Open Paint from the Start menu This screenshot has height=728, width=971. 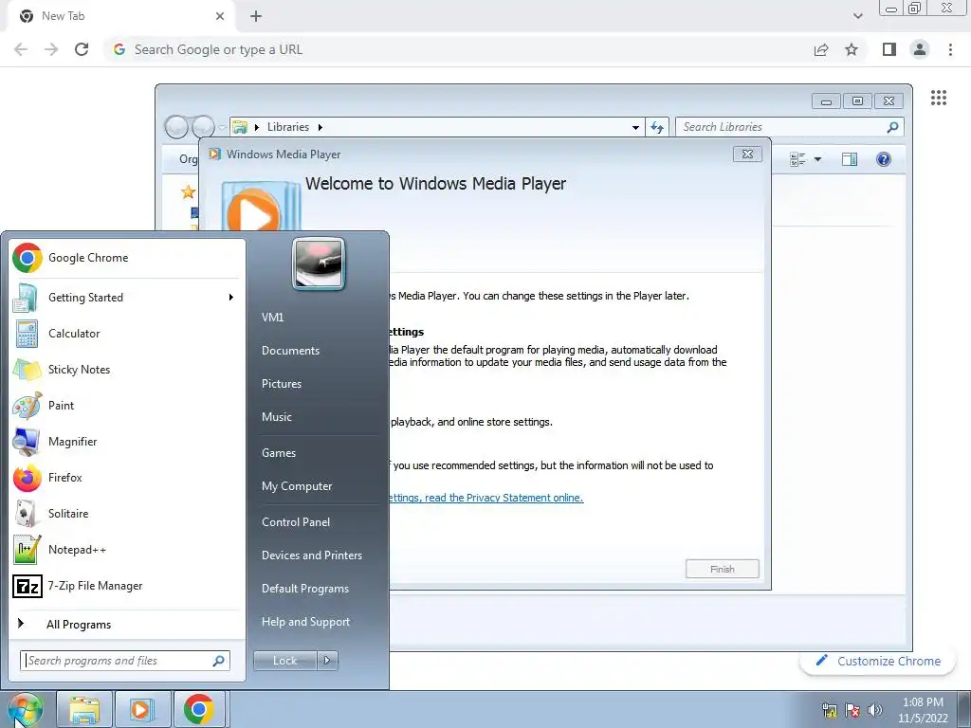[x=127, y=406]
